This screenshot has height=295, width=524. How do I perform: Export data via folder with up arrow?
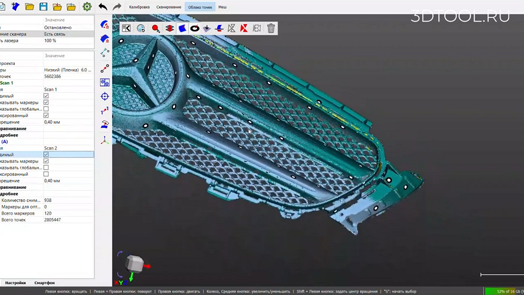[x=71, y=7]
